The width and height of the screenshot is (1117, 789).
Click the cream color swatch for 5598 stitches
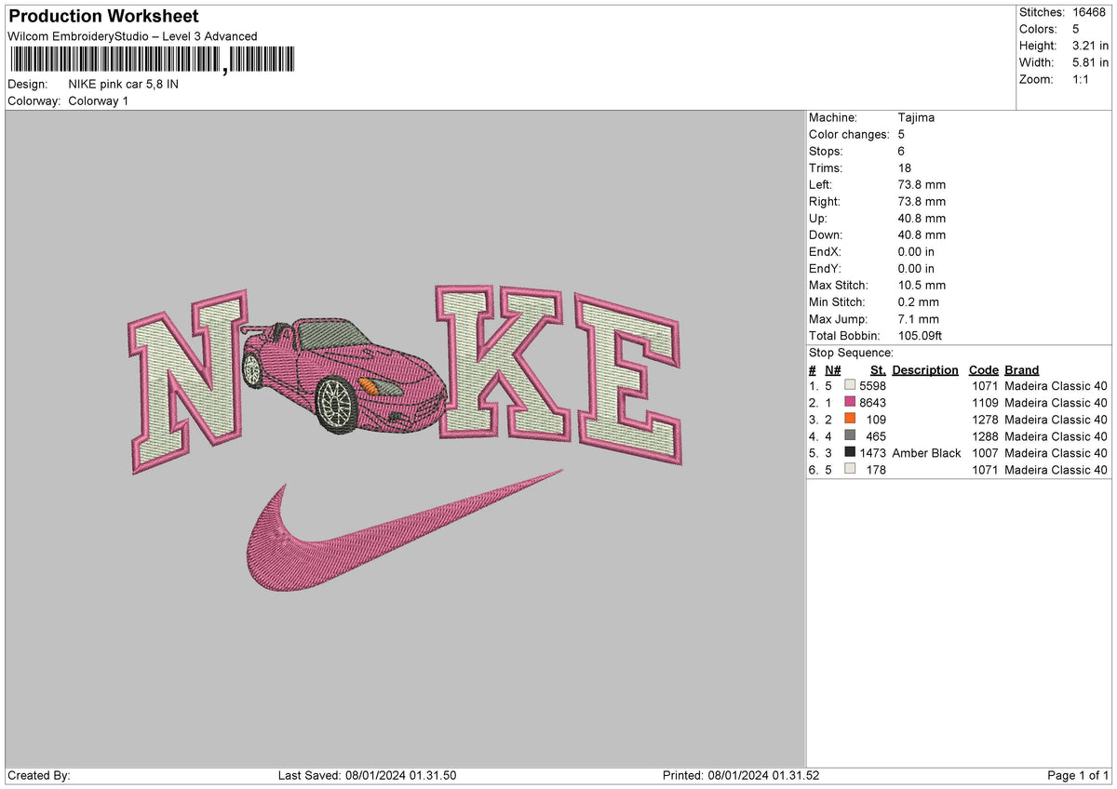point(850,386)
